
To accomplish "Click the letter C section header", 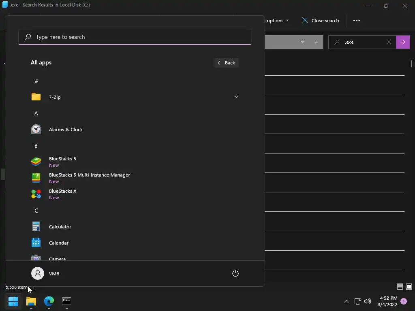I will (36, 211).
